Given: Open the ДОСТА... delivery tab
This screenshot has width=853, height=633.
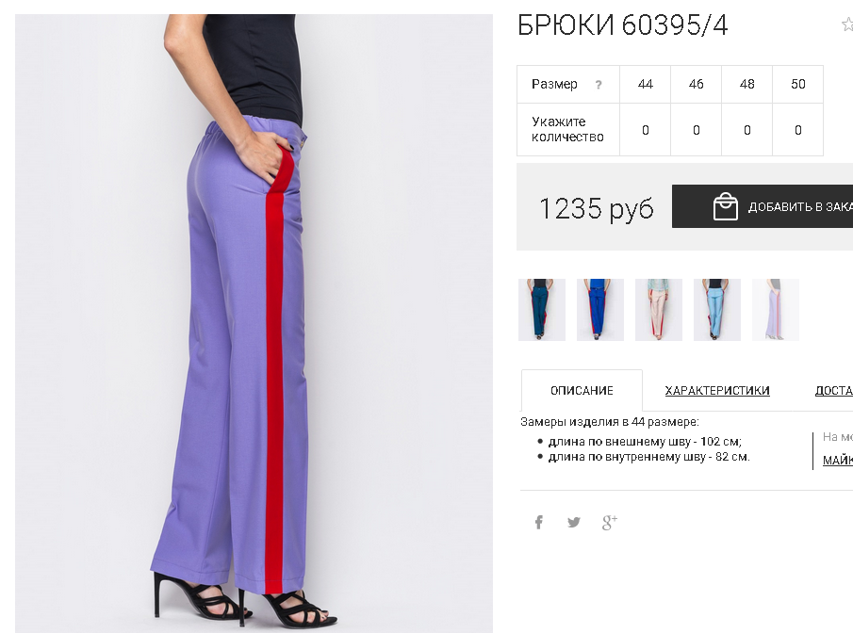Looking at the screenshot, I should (x=834, y=391).
